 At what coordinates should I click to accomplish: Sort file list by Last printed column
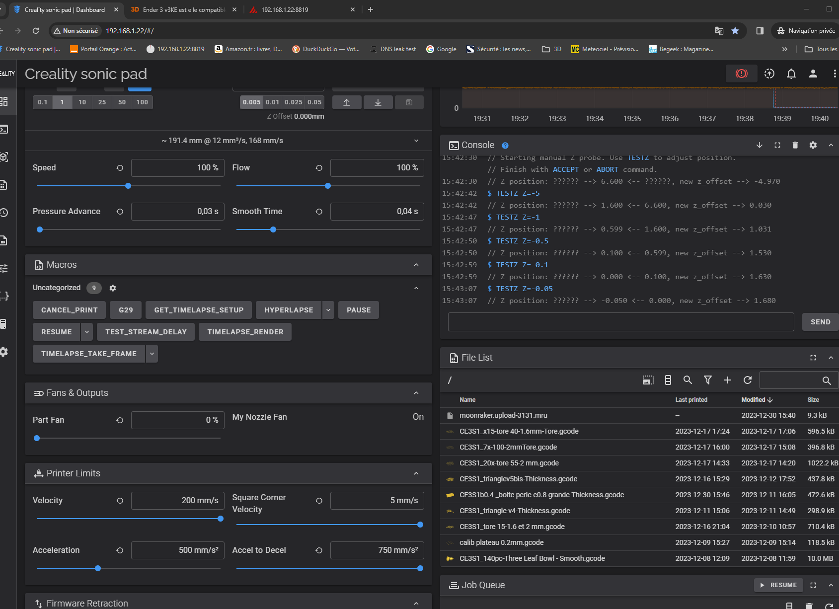tap(691, 400)
